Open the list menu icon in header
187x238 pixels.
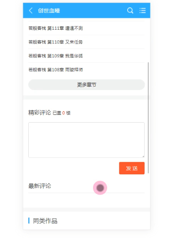(143, 11)
